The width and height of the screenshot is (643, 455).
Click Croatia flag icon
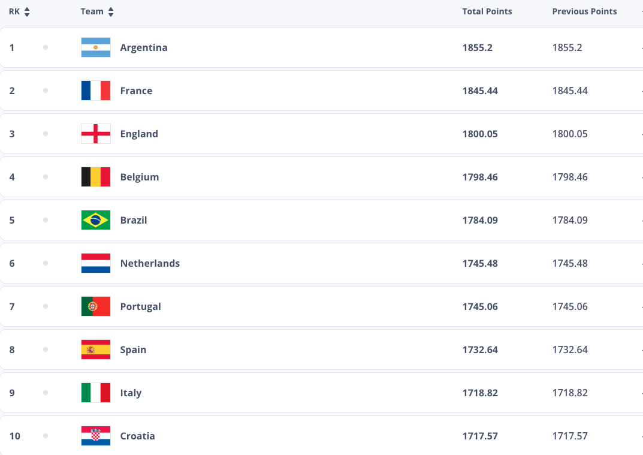(95, 436)
